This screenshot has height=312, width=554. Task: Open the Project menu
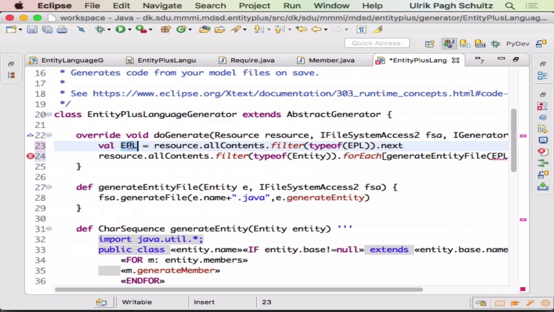pos(254,6)
